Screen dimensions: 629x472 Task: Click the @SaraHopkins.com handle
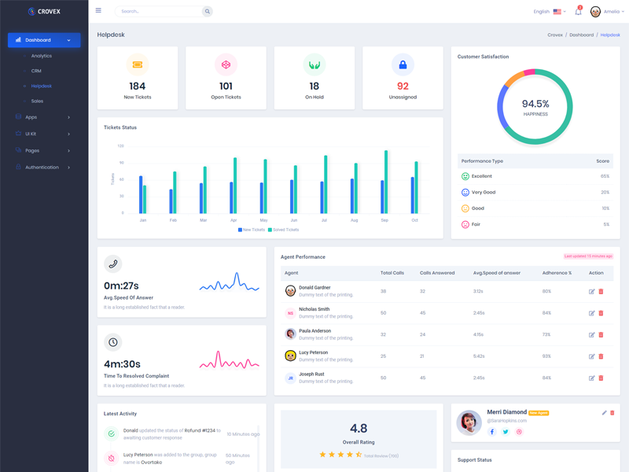click(x=506, y=421)
